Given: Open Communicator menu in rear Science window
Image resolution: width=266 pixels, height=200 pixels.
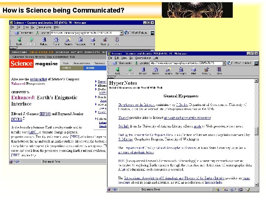Looking at the screenshot, I should click(44, 27).
